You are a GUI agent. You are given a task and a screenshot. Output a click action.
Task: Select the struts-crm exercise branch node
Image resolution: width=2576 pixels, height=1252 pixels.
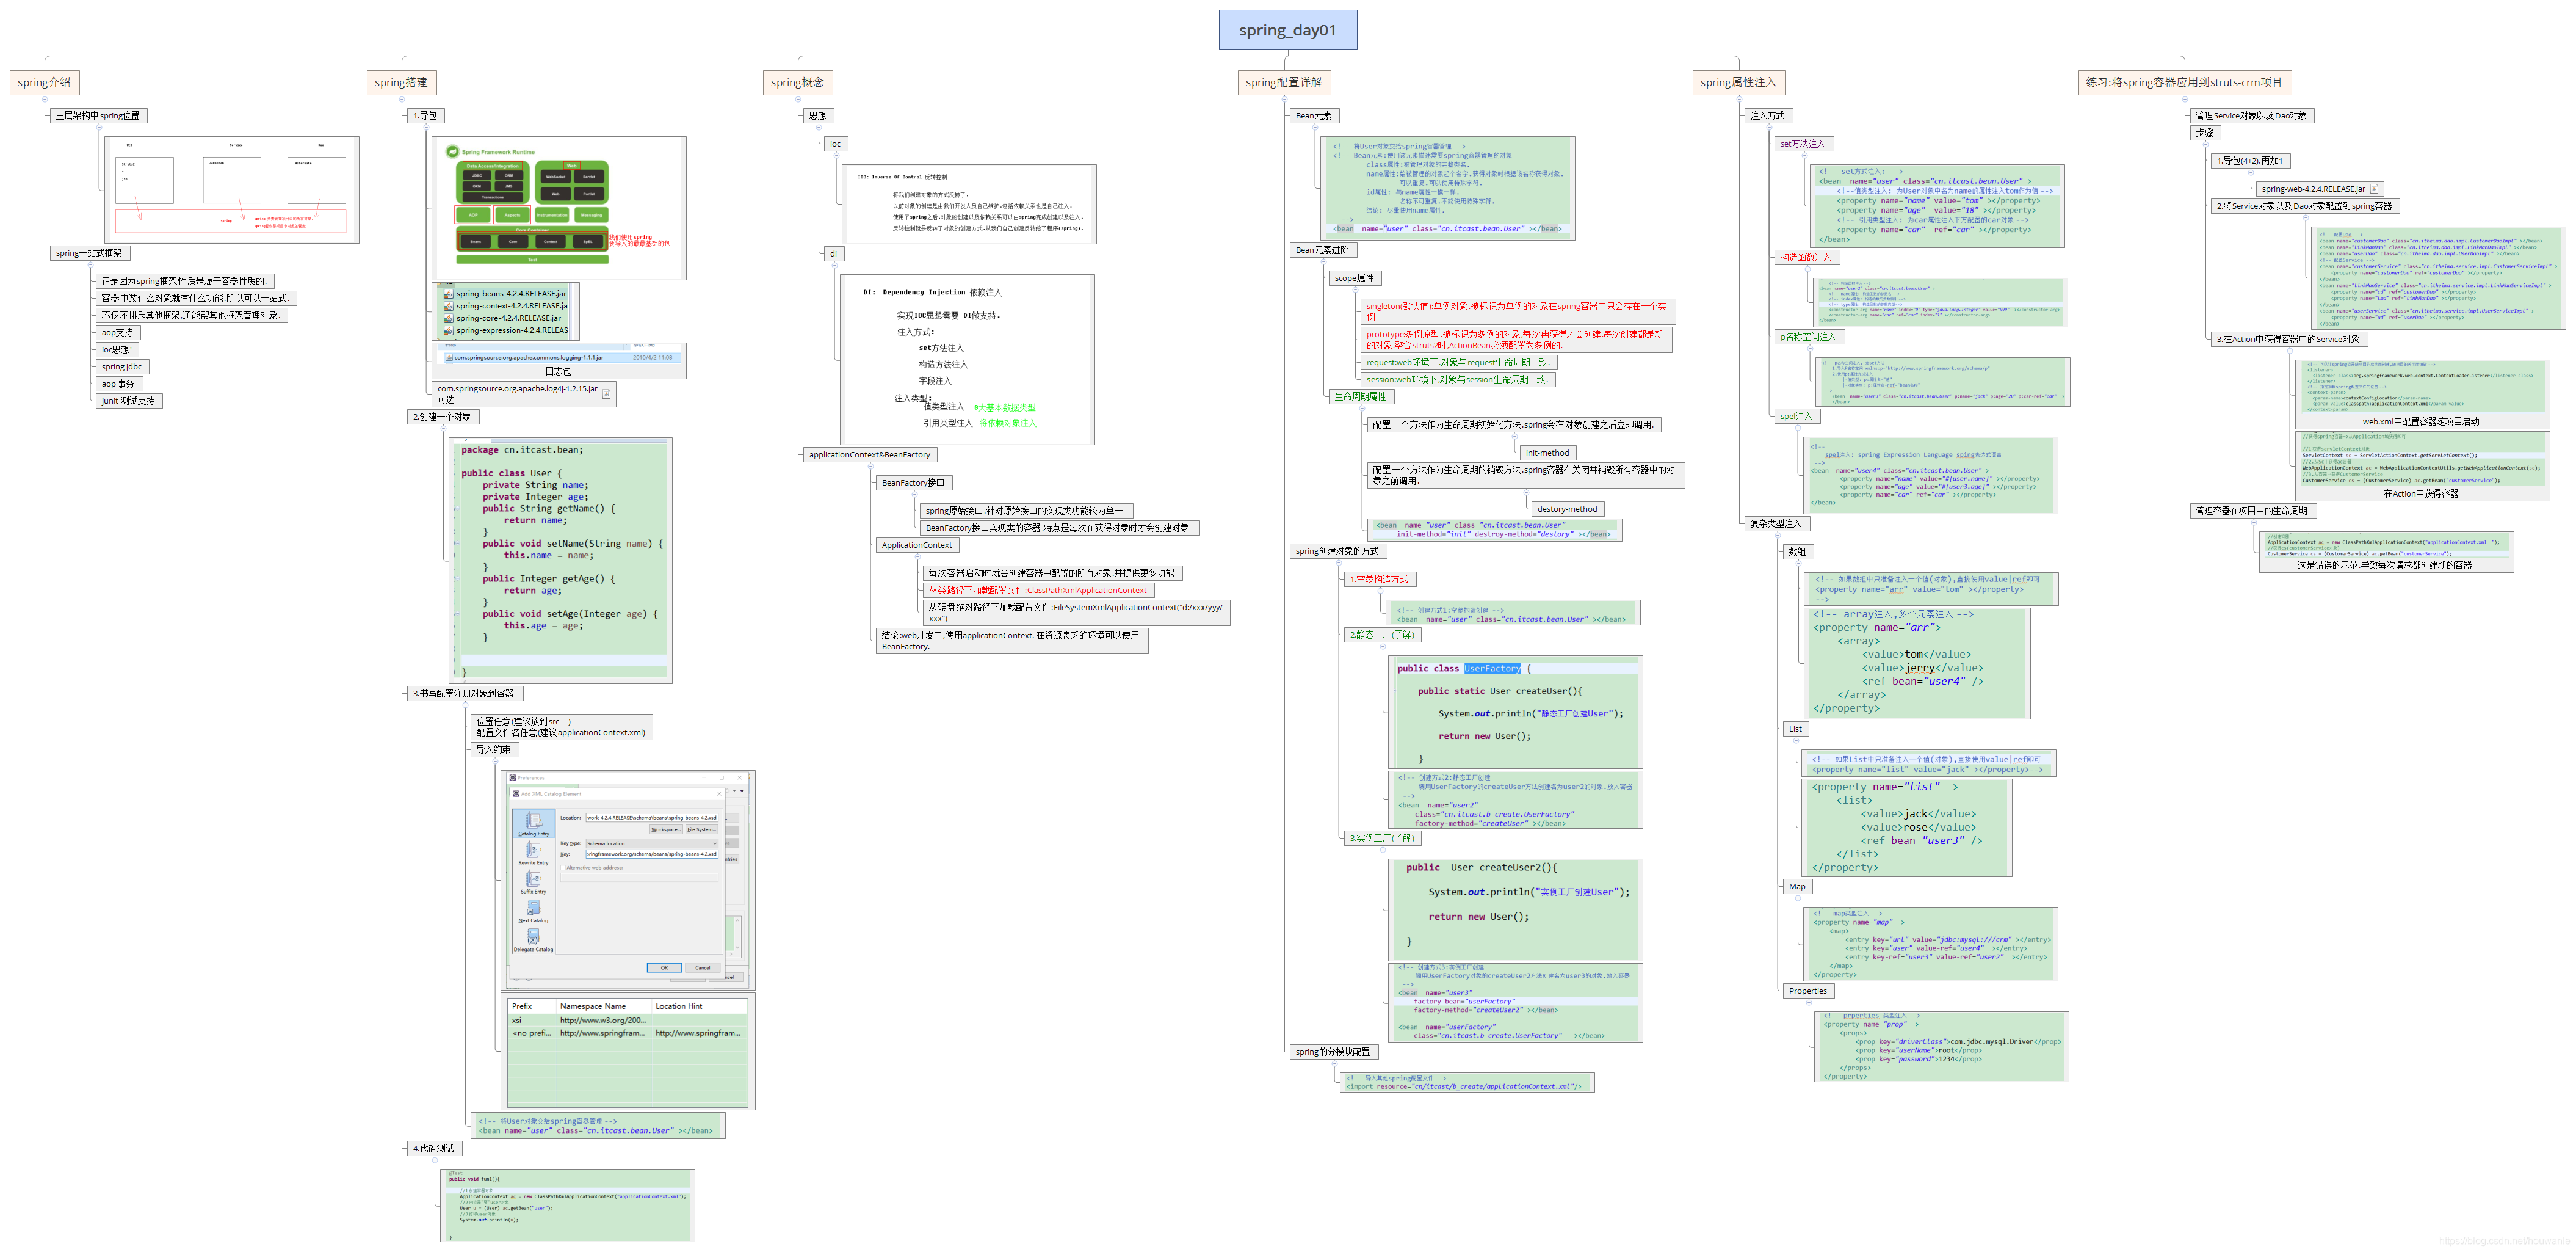tap(2184, 82)
